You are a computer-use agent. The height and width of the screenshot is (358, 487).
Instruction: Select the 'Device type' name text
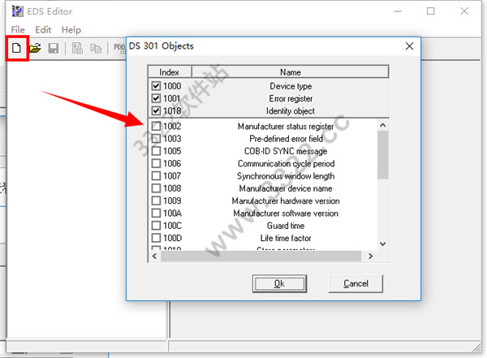[291, 86]
